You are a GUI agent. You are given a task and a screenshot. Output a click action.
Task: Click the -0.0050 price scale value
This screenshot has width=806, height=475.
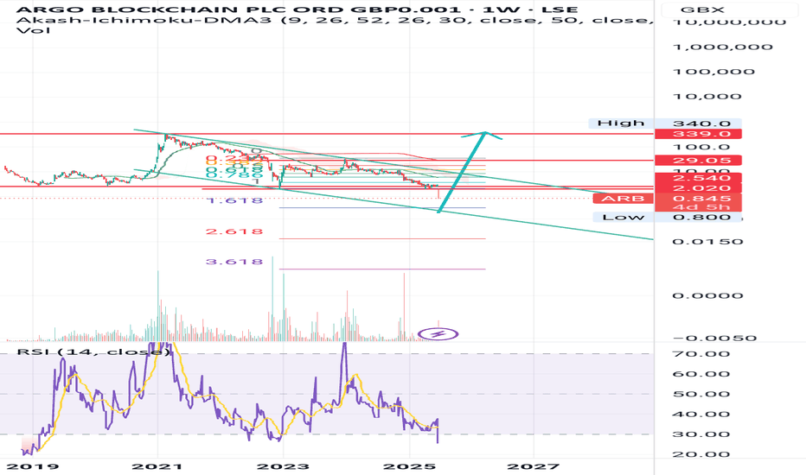pos(715,338)
